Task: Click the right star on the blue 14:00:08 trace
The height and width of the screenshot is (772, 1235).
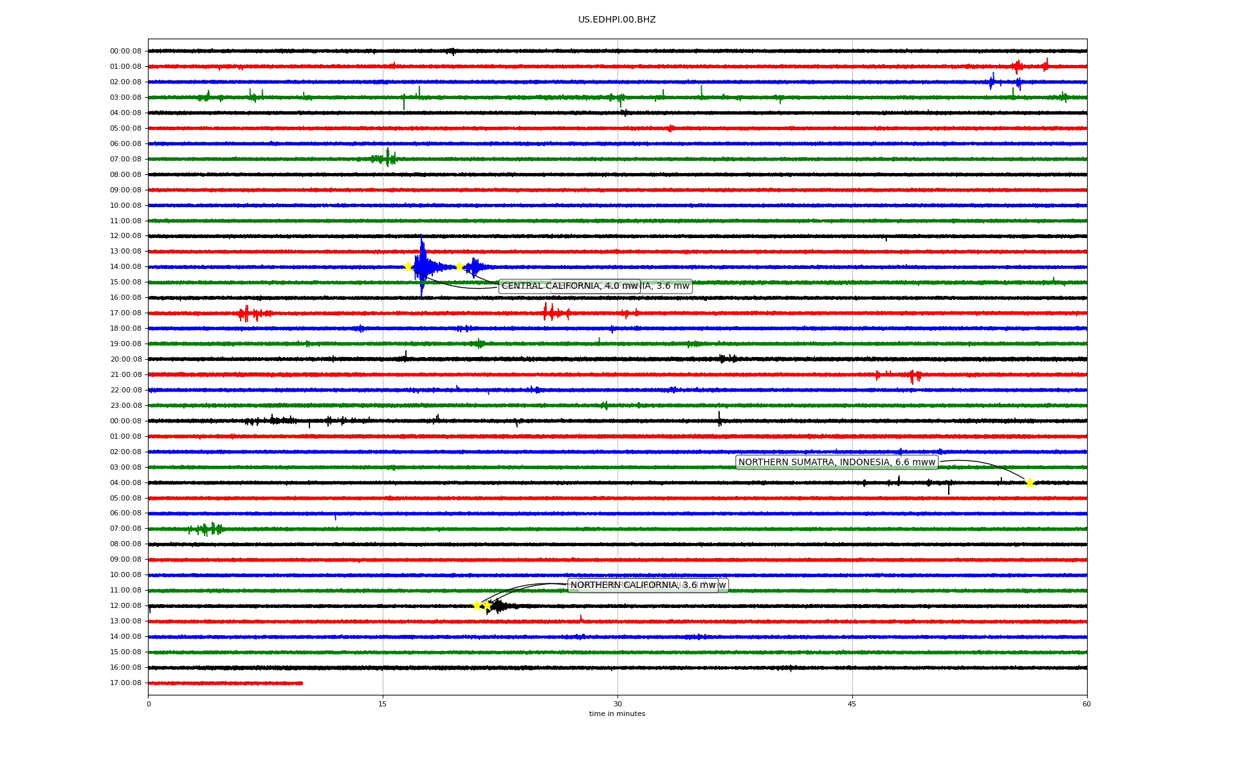Action: click(459, 266)
